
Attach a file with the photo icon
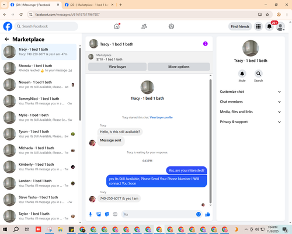point(99,214)
